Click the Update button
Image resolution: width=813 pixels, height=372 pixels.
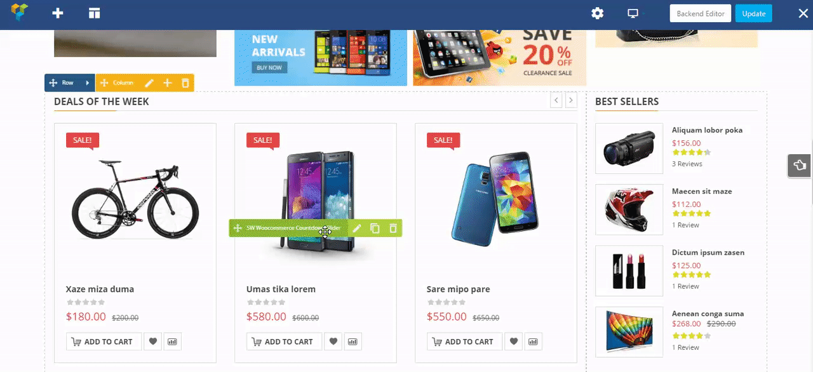click(x=754, y=13)
